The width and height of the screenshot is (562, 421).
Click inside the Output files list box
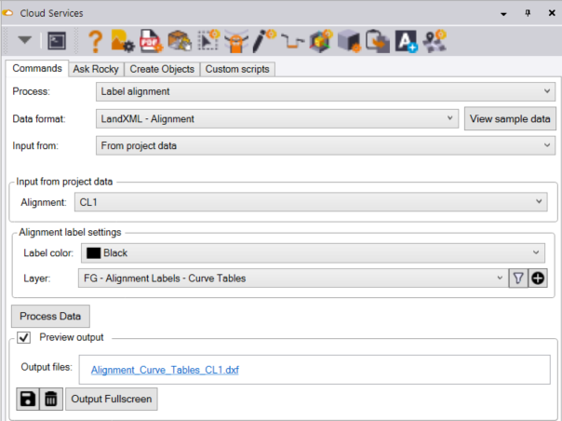[314, 370]
